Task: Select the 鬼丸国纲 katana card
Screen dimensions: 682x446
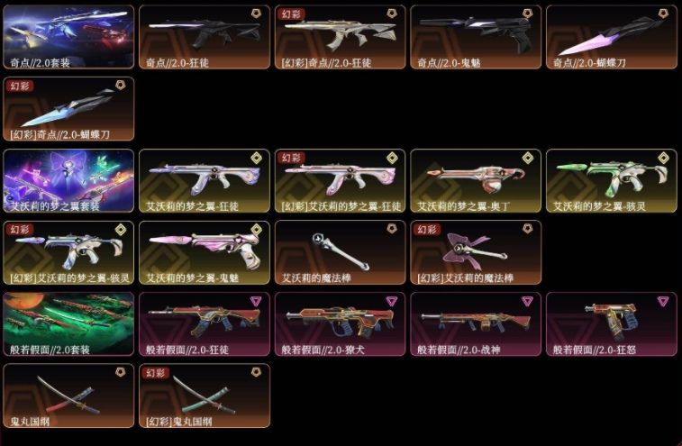Action: tap(68, 396)
